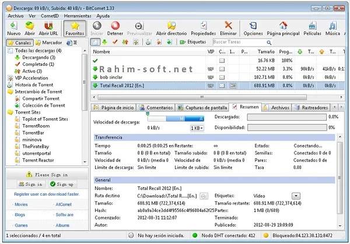Click the Sign up button
Viewport: 350px width, 244px height.
(x=62, y=184)
